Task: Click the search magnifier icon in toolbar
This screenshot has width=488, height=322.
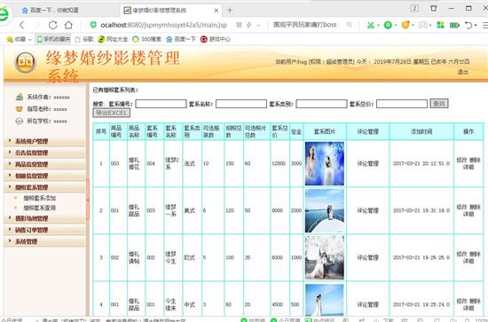Action: click(x=350, y=25)
